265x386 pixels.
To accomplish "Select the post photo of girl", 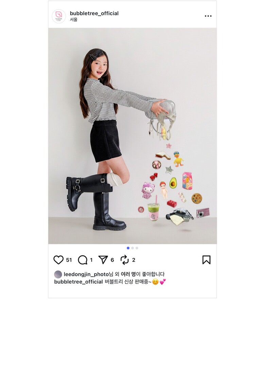I will tap(132, 135).
